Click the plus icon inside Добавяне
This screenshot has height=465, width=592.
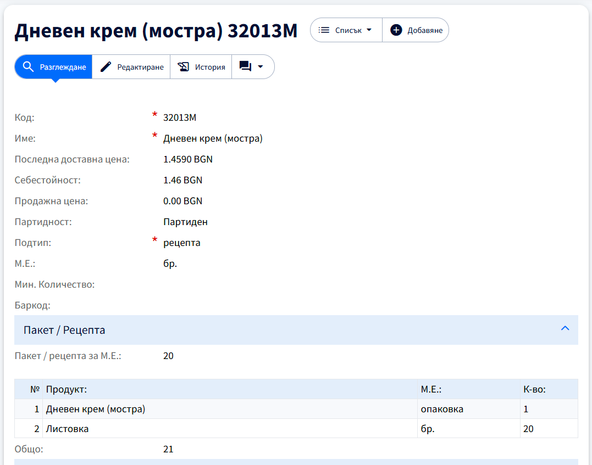pos(396,30)
